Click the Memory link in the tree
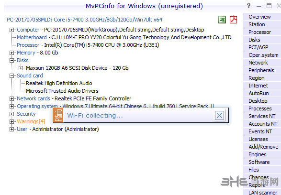The height and width of the screenshot is (195, 281). [x=26, y=53]
